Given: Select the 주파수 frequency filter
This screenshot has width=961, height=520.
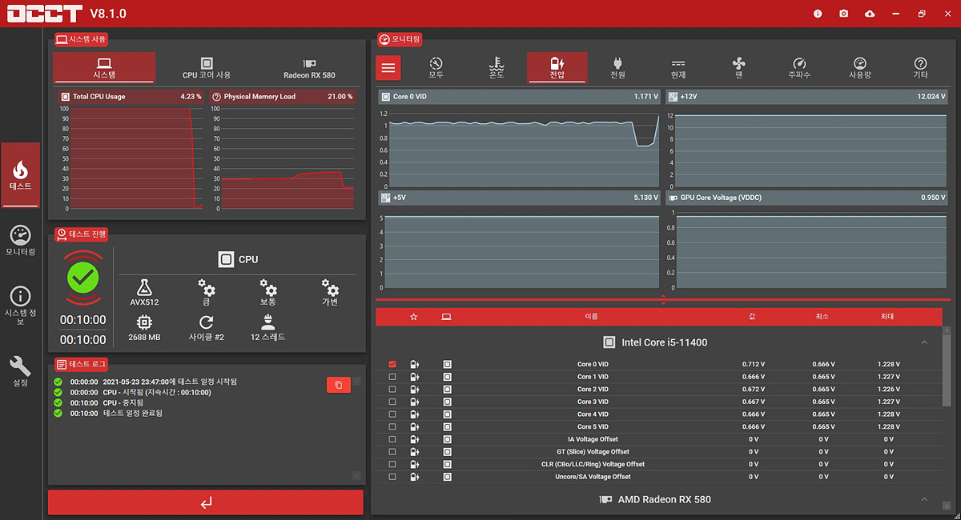Looking at the screenshot, I should click(799, 68).
